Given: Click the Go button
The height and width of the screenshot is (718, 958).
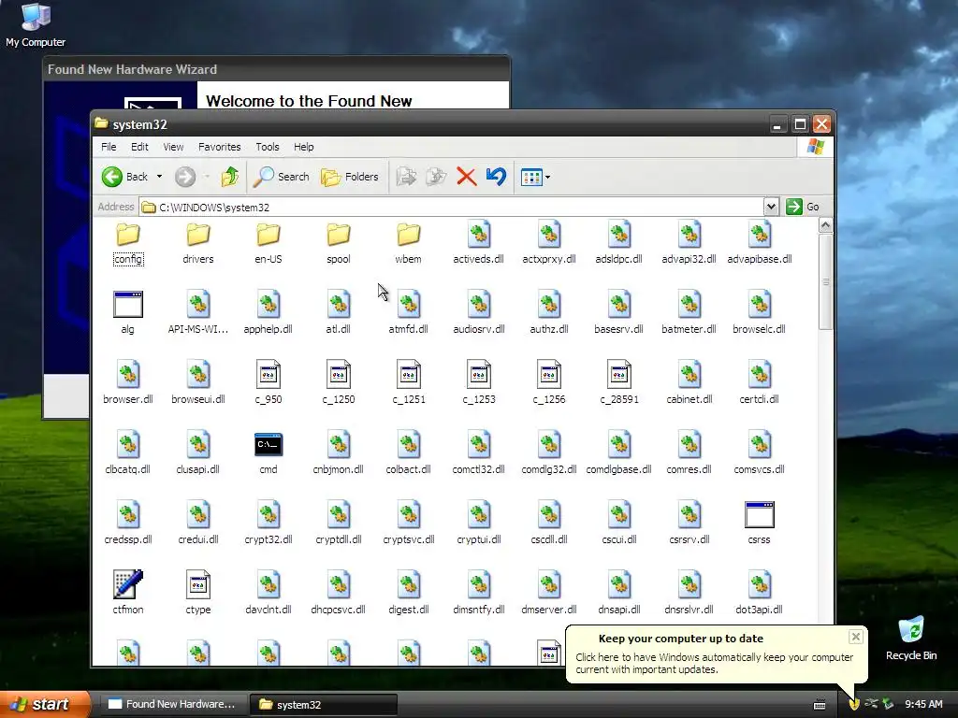Looking at the screenshot, I should [x=802, y=207].
